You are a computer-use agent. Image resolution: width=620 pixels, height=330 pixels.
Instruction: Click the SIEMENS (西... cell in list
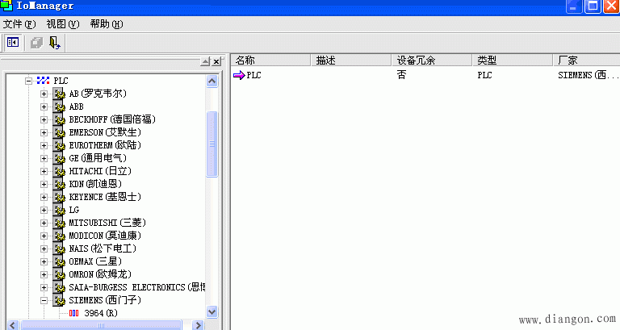coord(589,75)
